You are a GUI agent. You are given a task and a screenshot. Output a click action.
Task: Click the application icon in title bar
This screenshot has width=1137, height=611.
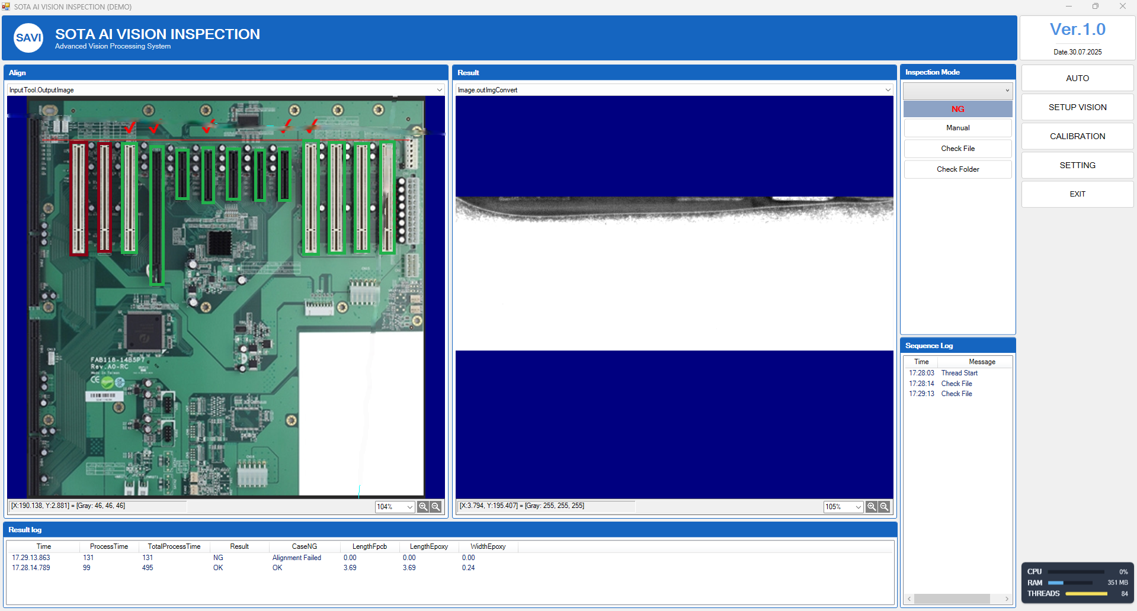(x=6, y=7)
